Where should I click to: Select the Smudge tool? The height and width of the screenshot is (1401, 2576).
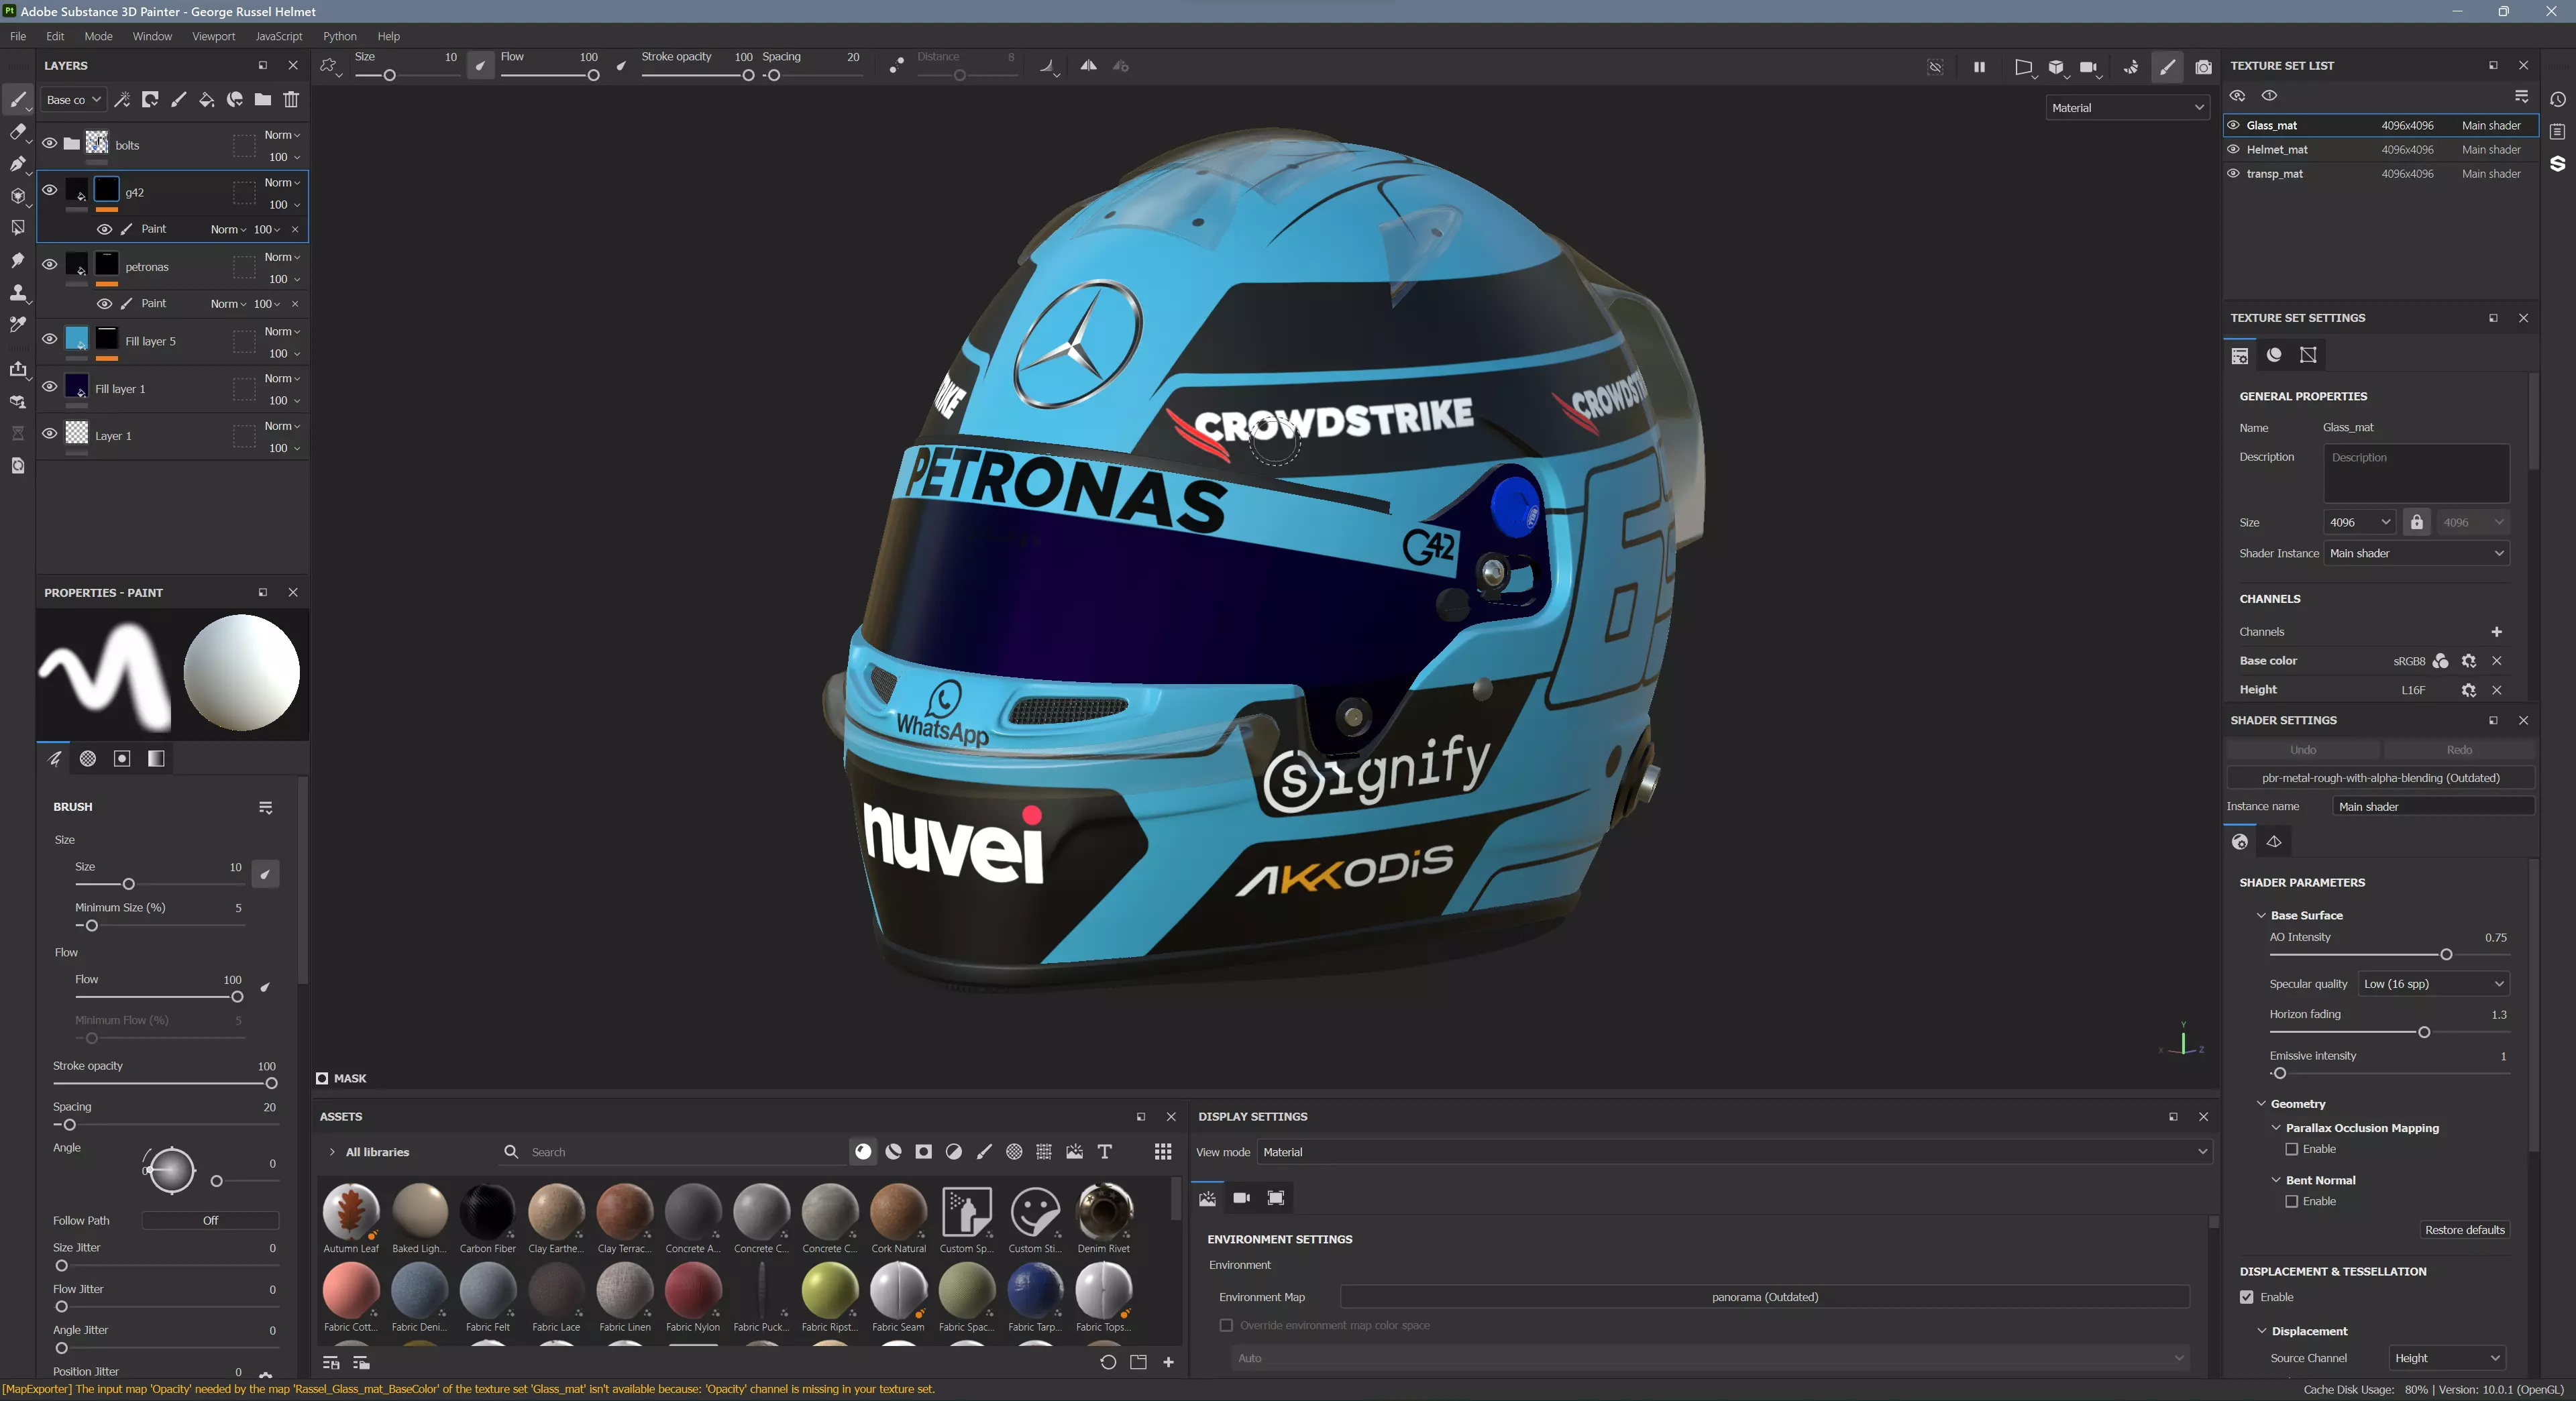17,260
